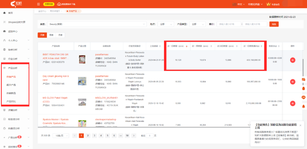Go to page 2 of results
The height and width of the screenshot is (149, 307).
coord(88,135)
